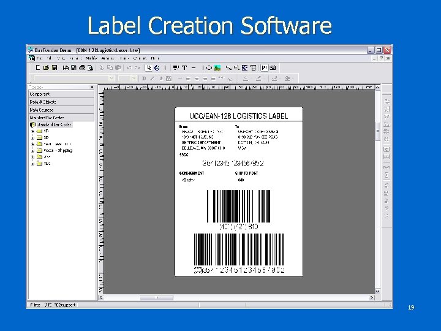441x331 pixels.
Task: Save the label with the floppy disk icon
Action: pyautogui.click(x=55, y=67)
